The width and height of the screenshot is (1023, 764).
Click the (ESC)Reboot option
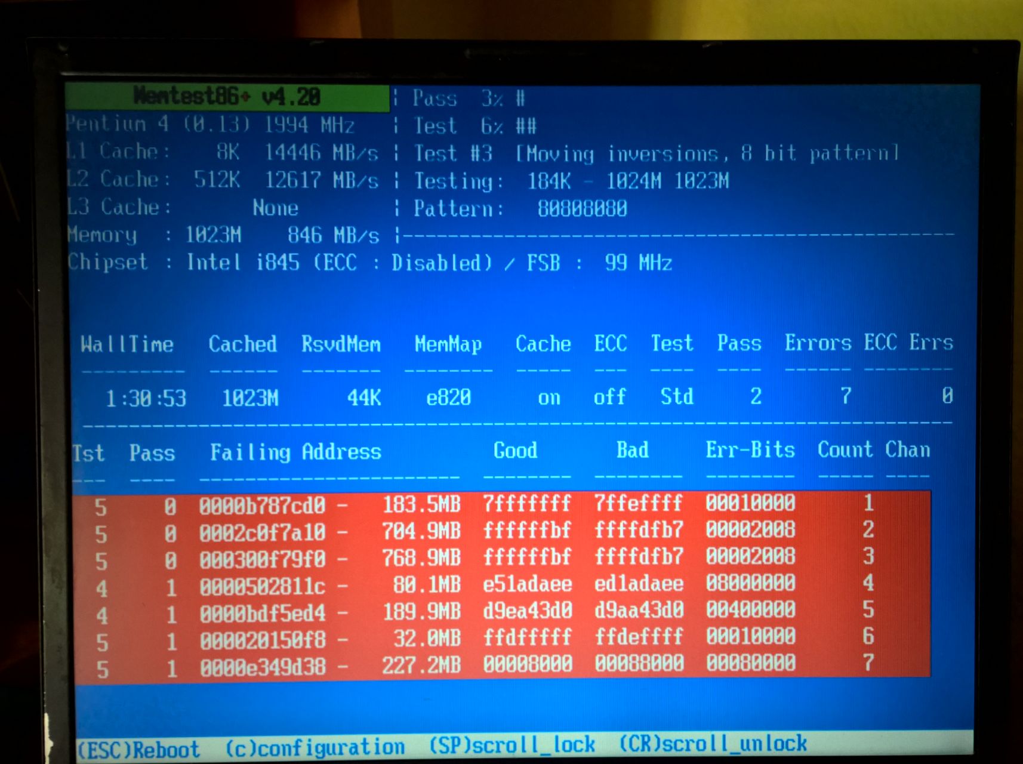138,750
